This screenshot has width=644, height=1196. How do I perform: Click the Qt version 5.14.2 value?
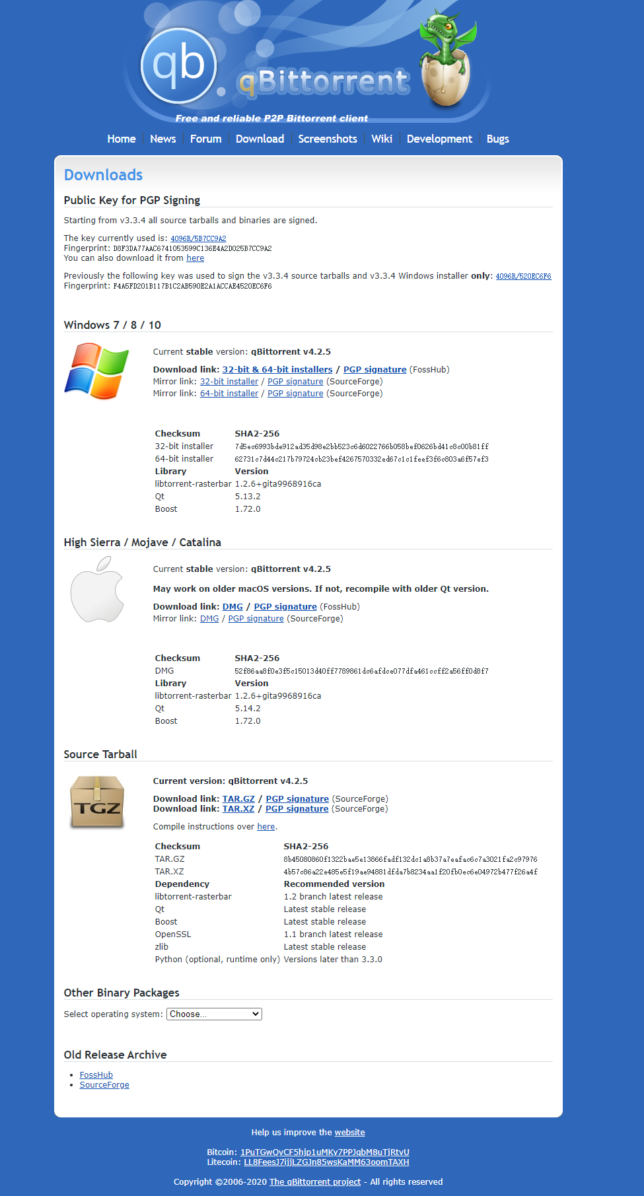pos(248,709)
